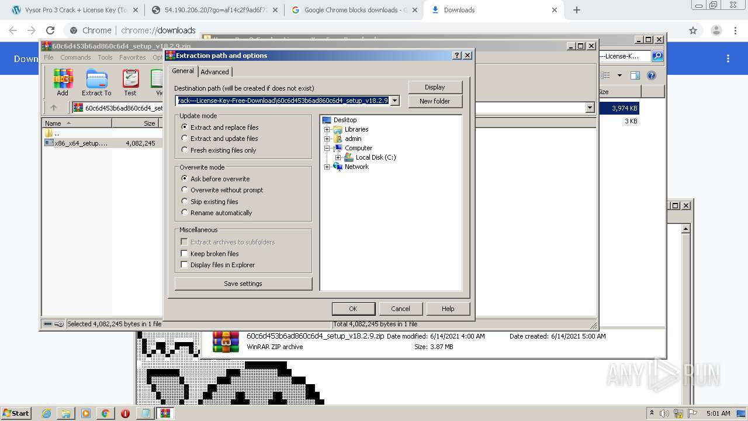The height and width of the screenshot is (421, 748).
Task: Click the WinRAR archive icon in details pane
Action: coord(226,342)
